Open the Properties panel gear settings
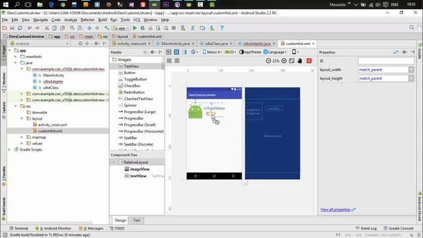 coord(404,52)
